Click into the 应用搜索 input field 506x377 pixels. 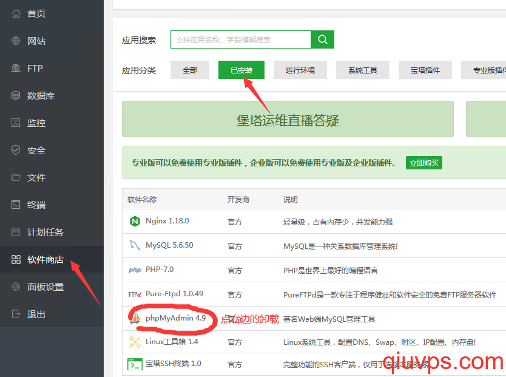point(241,39)
